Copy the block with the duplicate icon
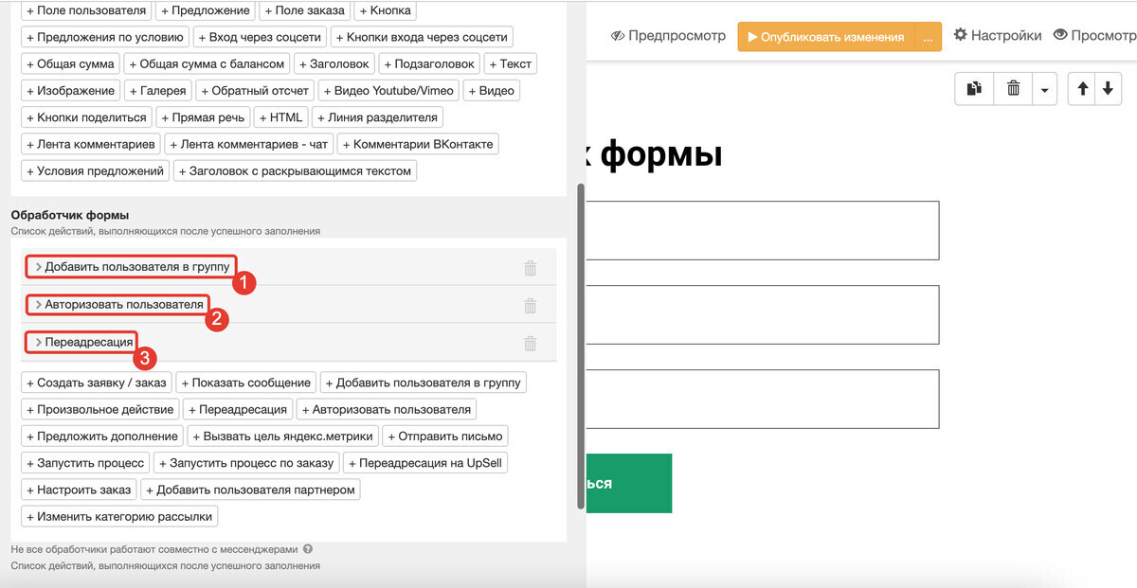The height and width of the screenshot is (588, 1137). point(974,89)
